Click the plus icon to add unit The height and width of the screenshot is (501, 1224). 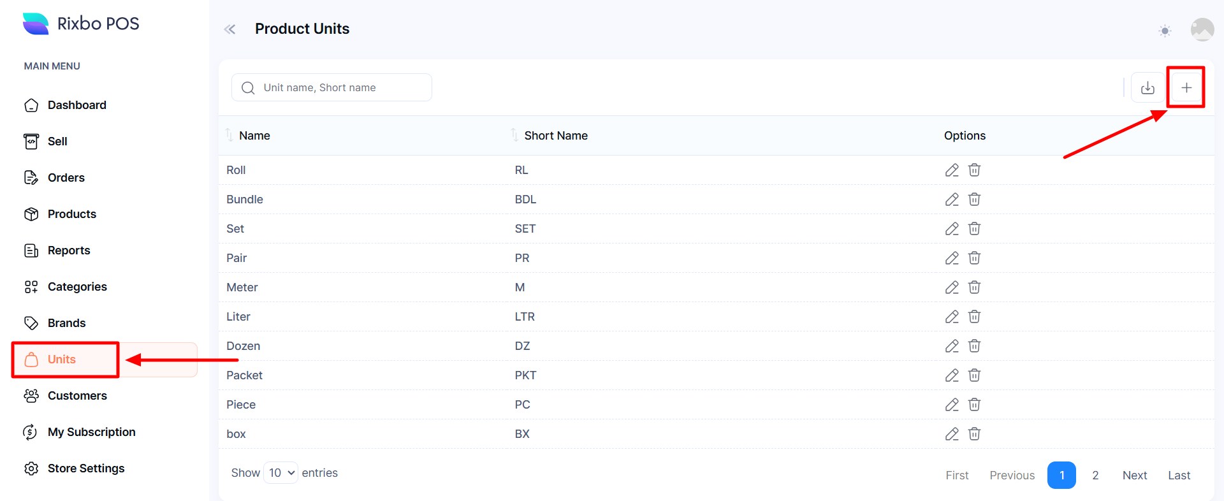click(1186, 88)
